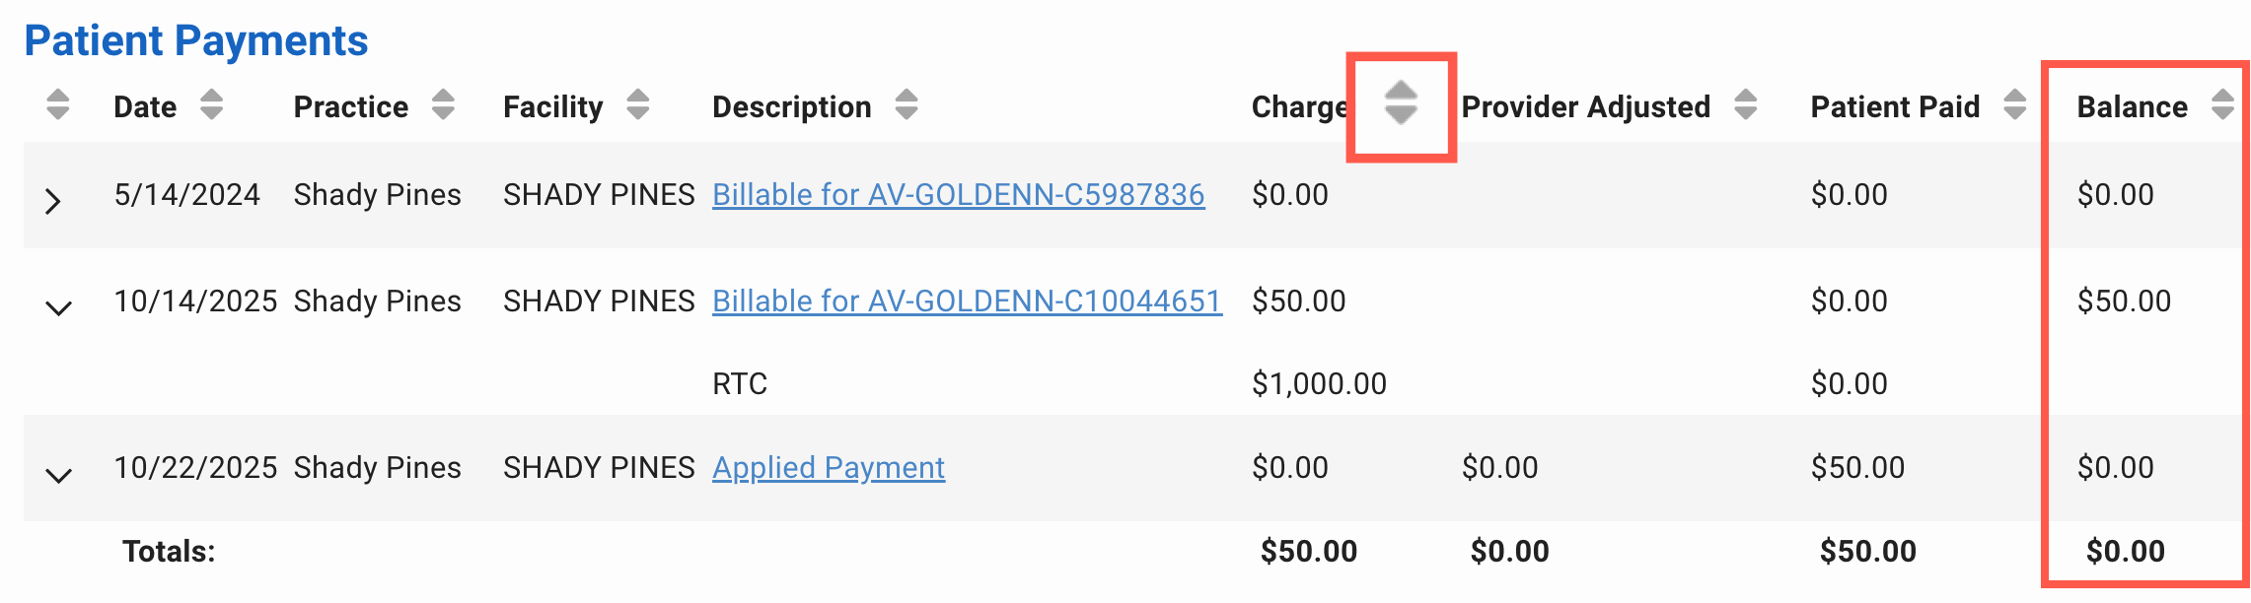2251x603 pixels.
Task: Expand the 5/14/2024 payment row
Action: (54, 201)
